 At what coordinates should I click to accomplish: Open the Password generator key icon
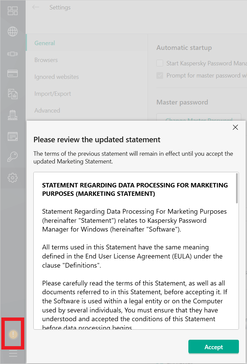12,156
